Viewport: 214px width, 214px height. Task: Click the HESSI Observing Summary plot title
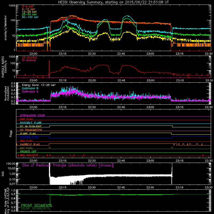pyautogui.click(x=113, y=2)
